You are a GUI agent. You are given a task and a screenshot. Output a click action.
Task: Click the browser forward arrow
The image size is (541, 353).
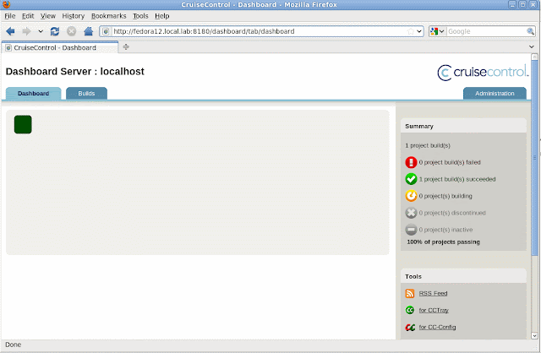26,31
